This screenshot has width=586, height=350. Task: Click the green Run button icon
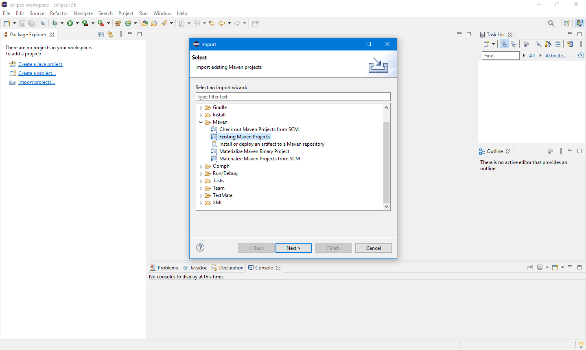coord(70,23)
